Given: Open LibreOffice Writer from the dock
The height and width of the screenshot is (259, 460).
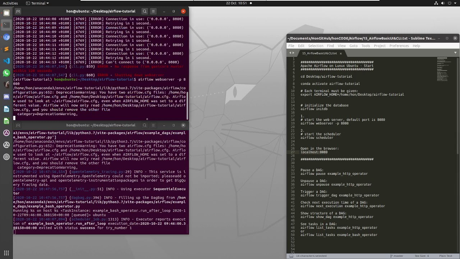Looking at the screenshot, I should pos(6,109).
